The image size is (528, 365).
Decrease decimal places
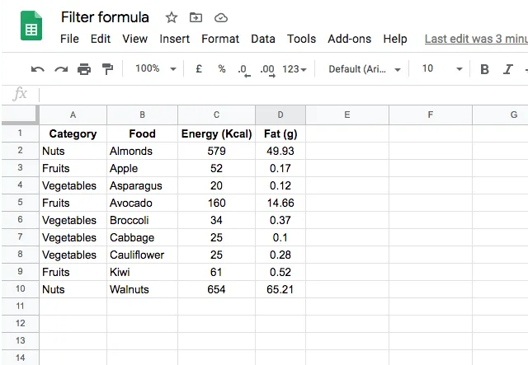pyautogui.click(x=244, y=70)
